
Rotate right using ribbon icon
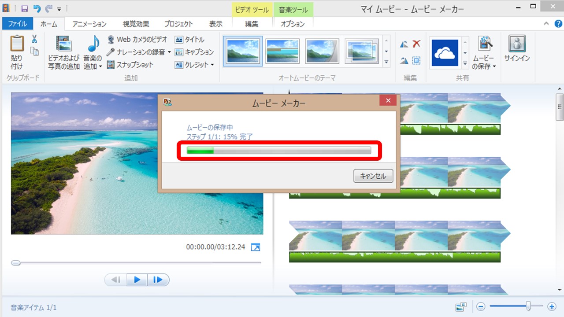tap(404, 61)
